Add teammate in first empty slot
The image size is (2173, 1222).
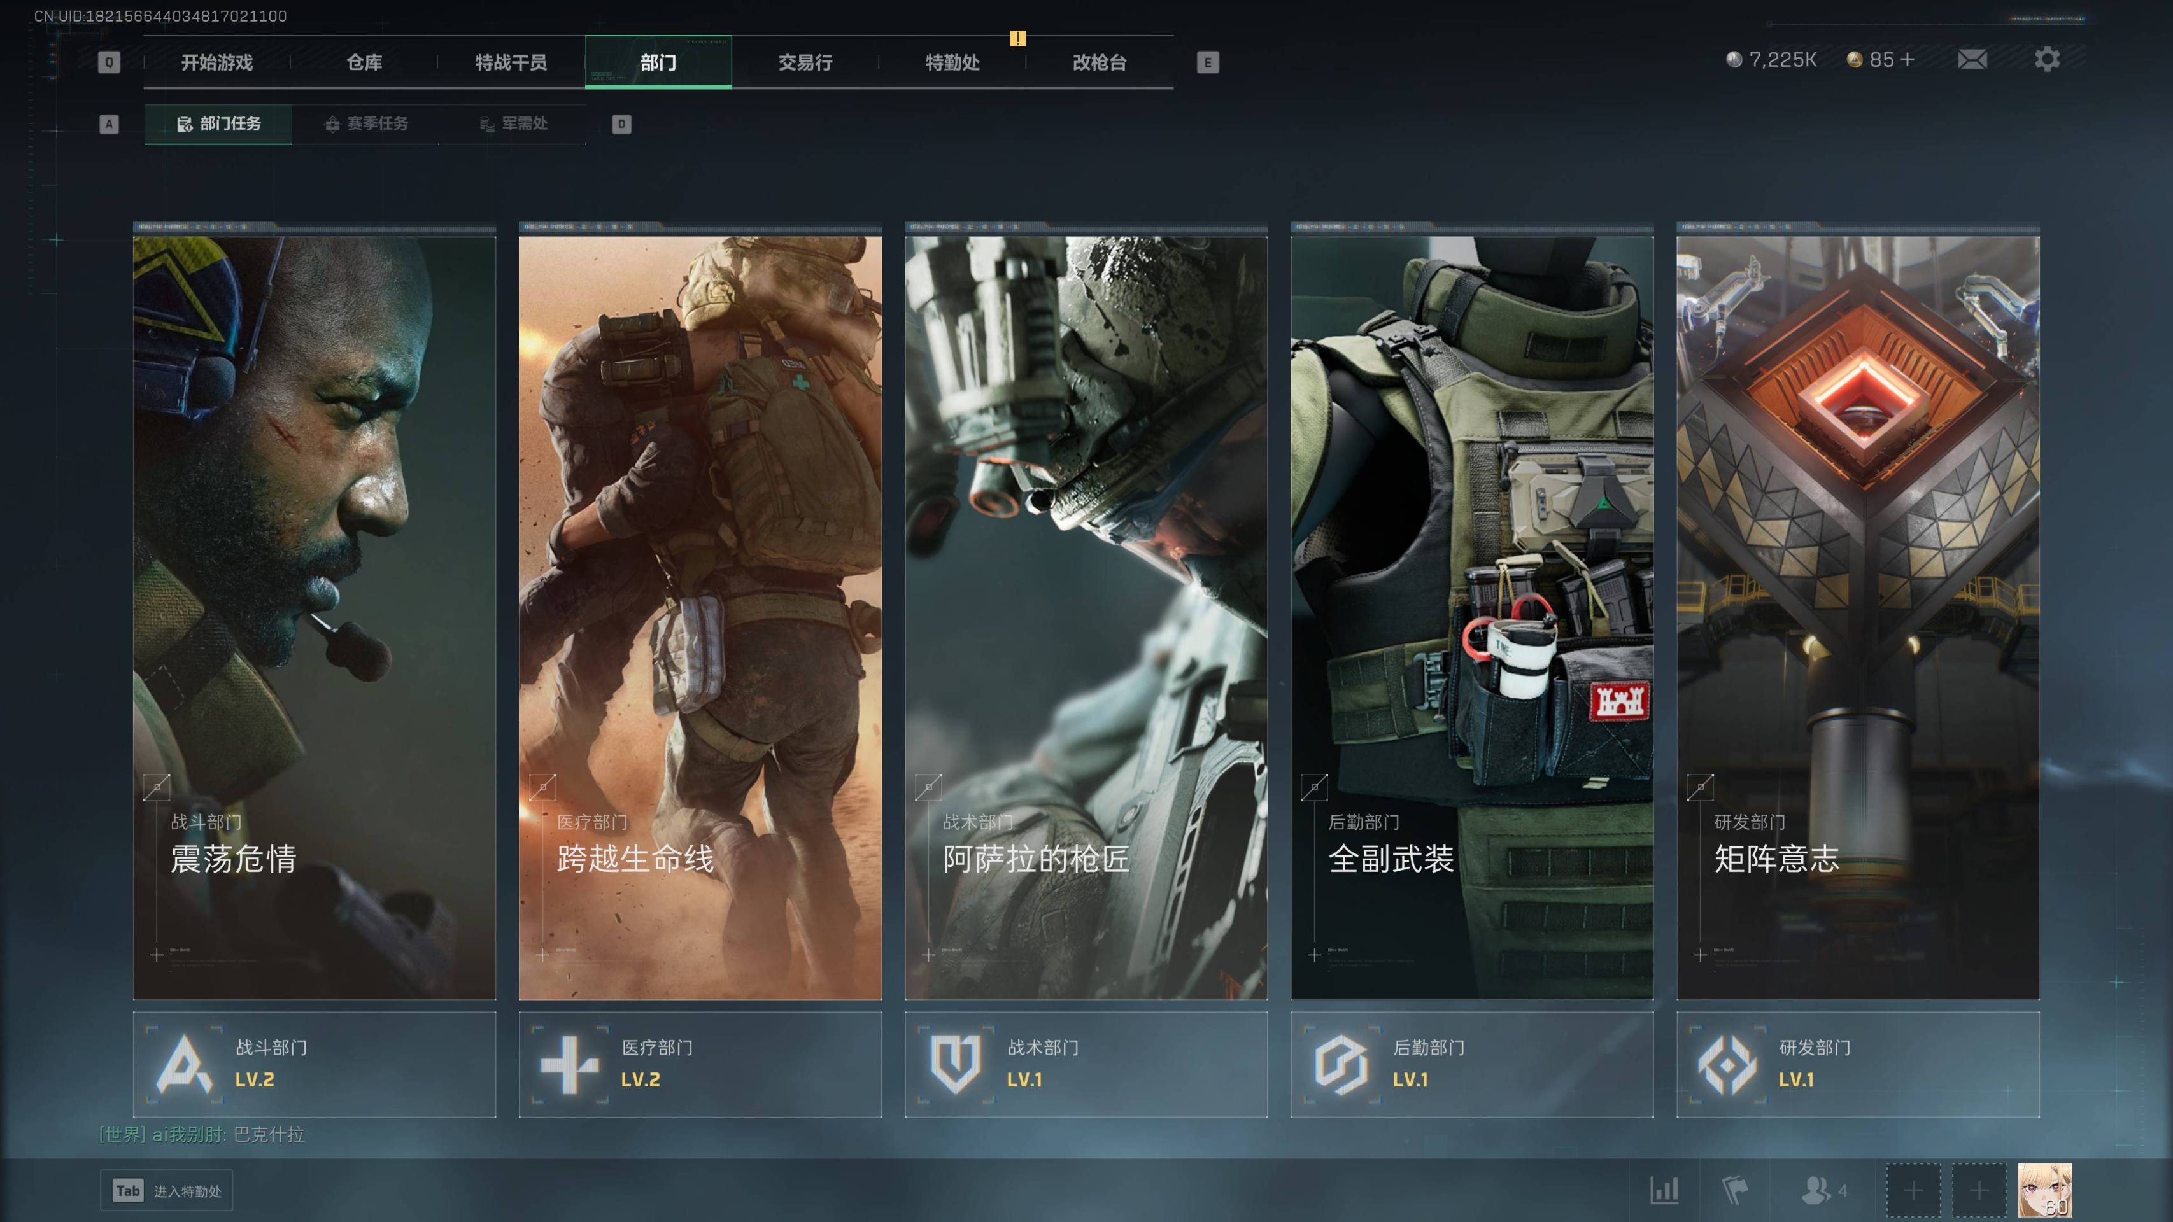[1913, 1190]
